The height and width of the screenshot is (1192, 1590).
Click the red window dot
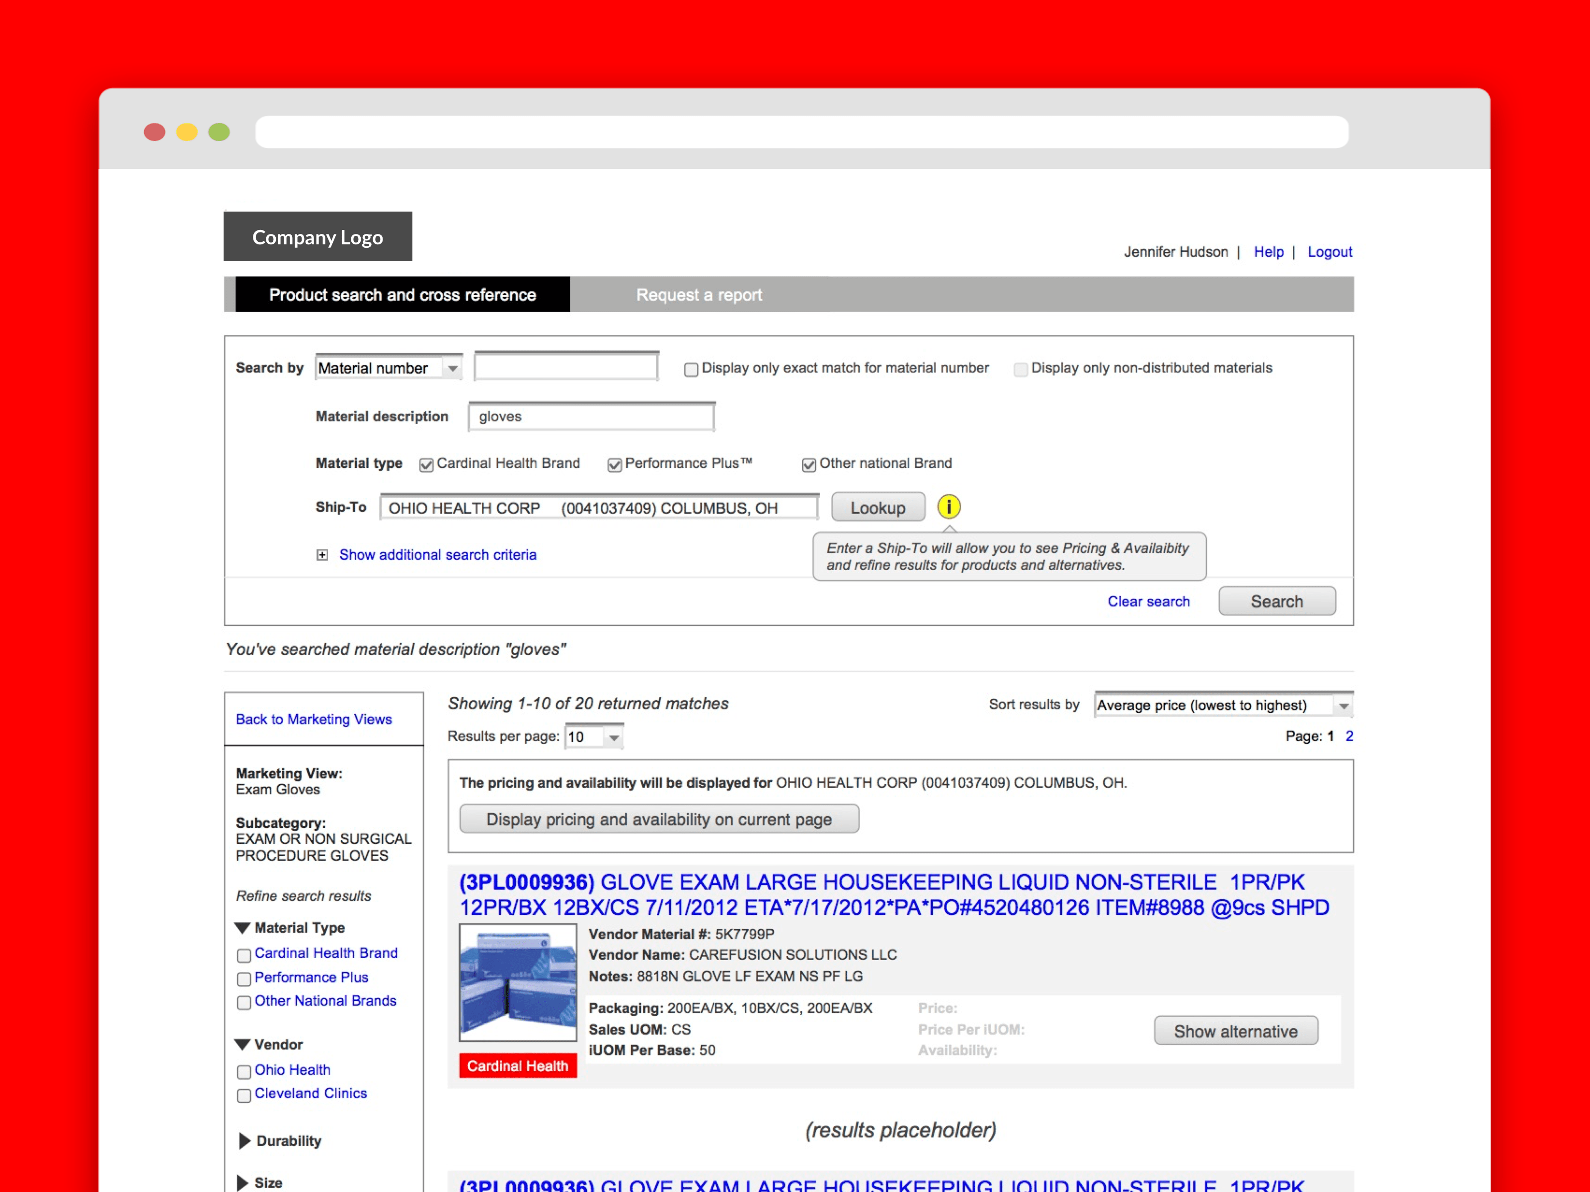(x=155, y=132)
